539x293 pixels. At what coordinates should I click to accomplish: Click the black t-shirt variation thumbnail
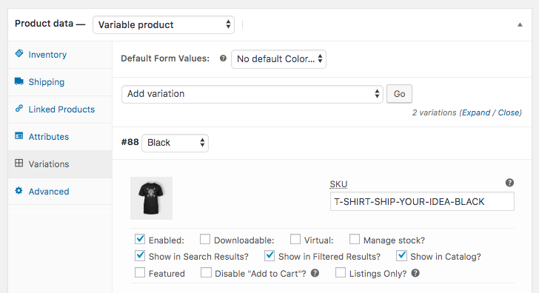click(x=151, y=198)
